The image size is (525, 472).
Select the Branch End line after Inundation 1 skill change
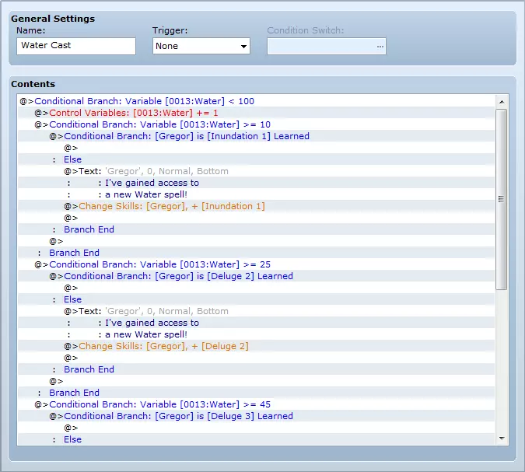257,229
